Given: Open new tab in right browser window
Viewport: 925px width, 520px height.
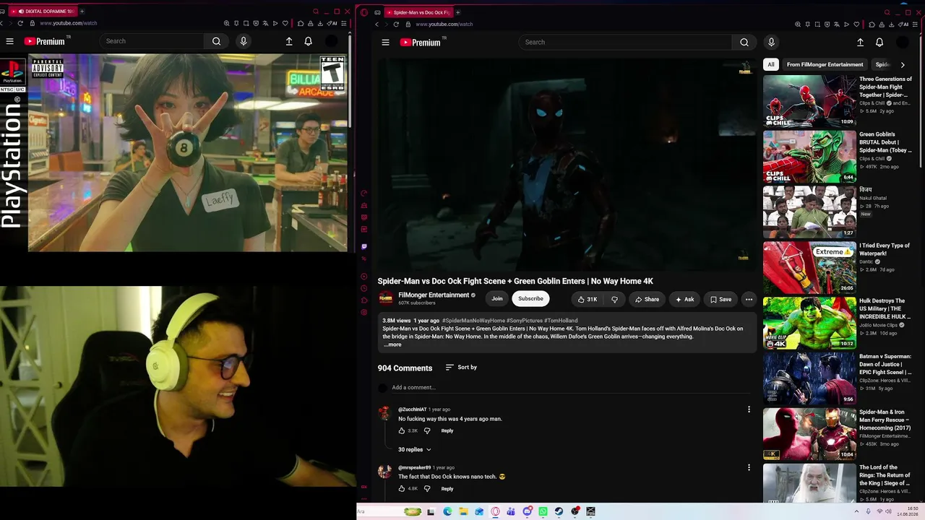Looking at the screenshot, I should coord(457,12).
